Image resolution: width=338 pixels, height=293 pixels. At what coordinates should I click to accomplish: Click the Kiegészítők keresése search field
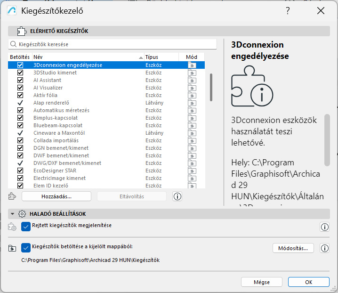[x=113, y=44]
